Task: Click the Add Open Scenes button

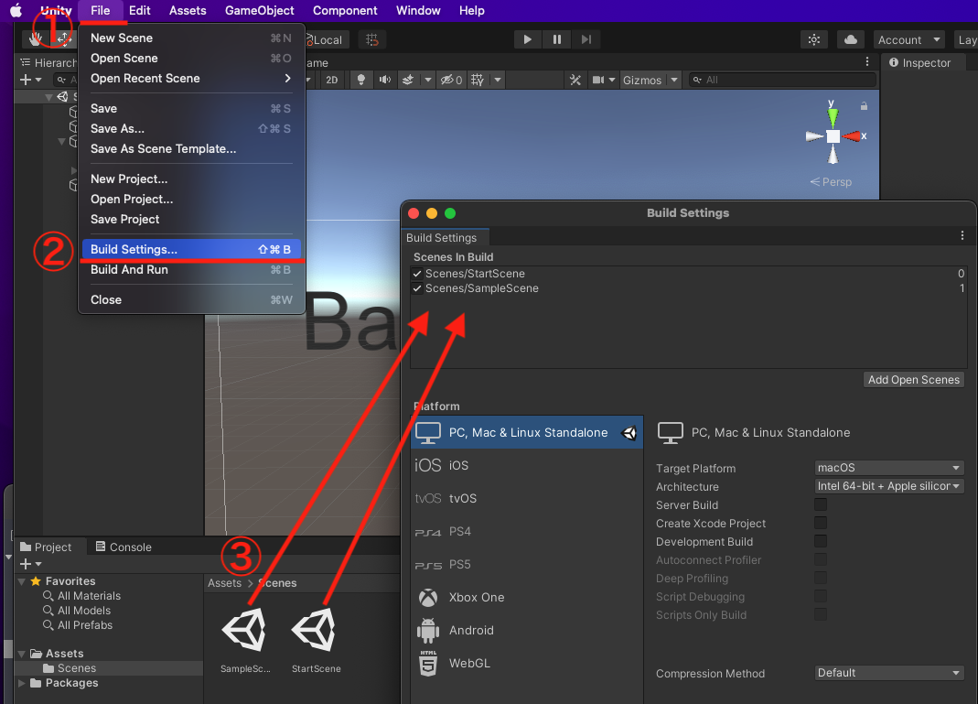Action: pyautogui.click(x=914, y=379)
